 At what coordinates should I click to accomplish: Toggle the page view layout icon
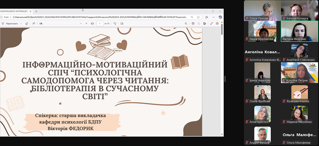tap(122, 23)
